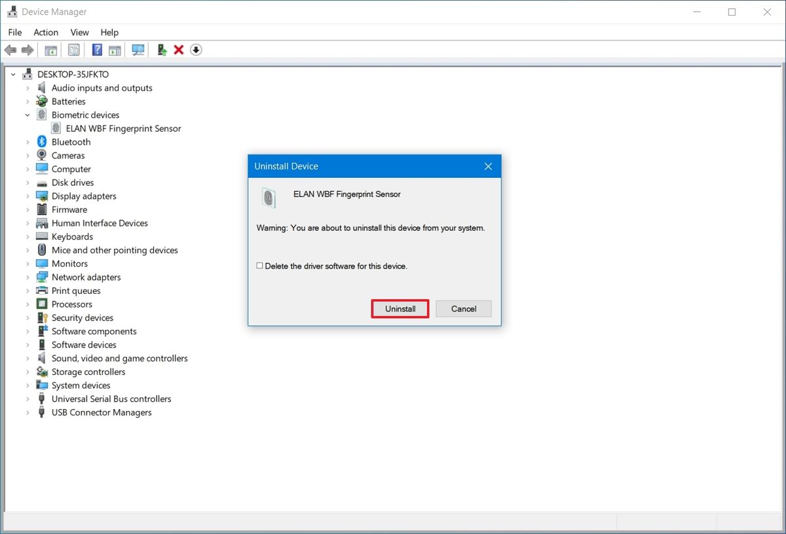Click the Scan for hardware changes icon
This screenshot has width=786, height=534.
coord(138,50)
